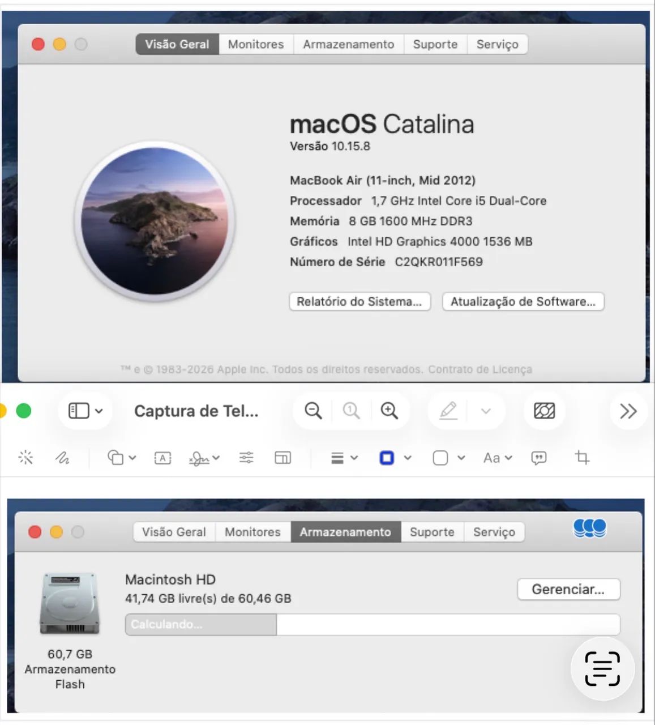The image size is (655, 725).
Task: Click the Macintosh HD drive icon
Action: 70,603
